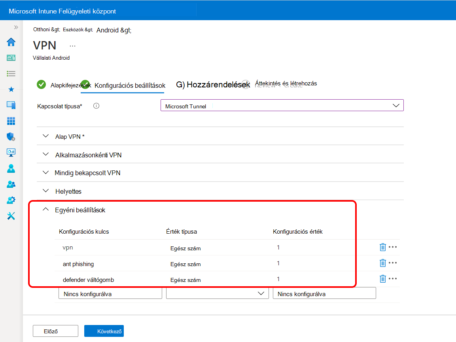Click value 1 in ant phishing row
Screen dimensions: 456x342
pyautogui.click(x=278, y=263)
